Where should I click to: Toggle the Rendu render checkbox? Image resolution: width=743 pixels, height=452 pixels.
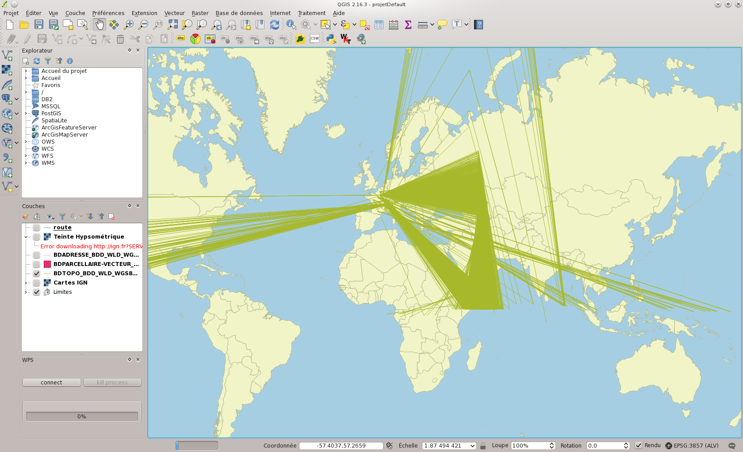coord(638,445)
